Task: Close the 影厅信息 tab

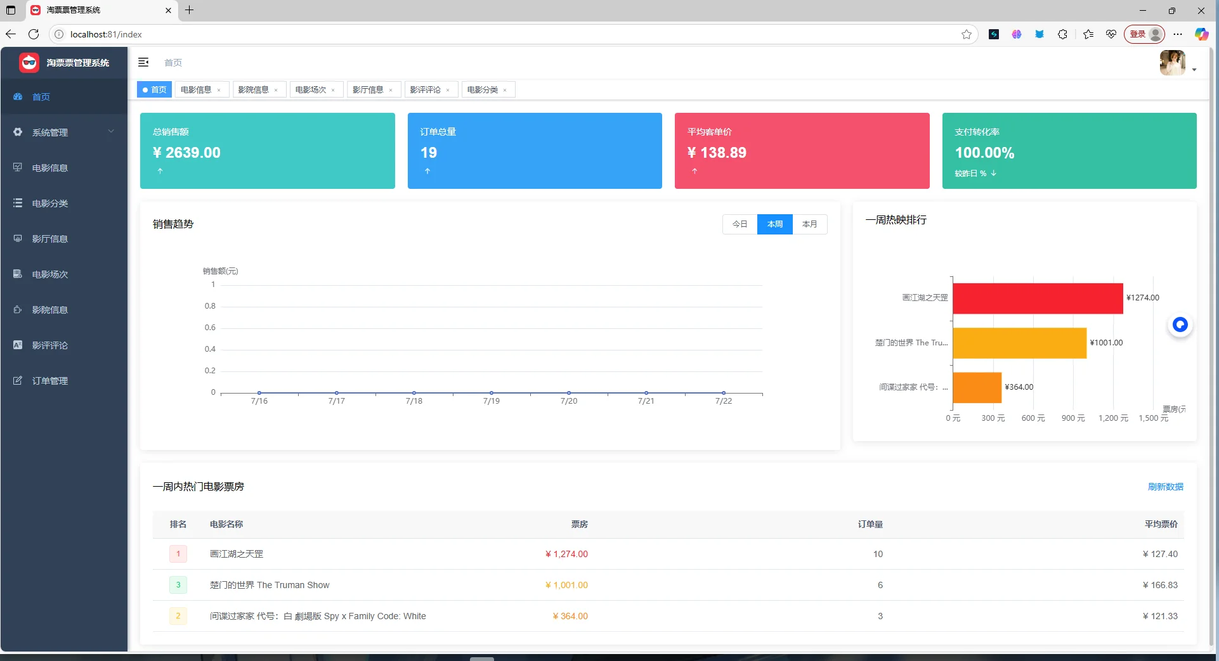Action: (x=391, y=90)
